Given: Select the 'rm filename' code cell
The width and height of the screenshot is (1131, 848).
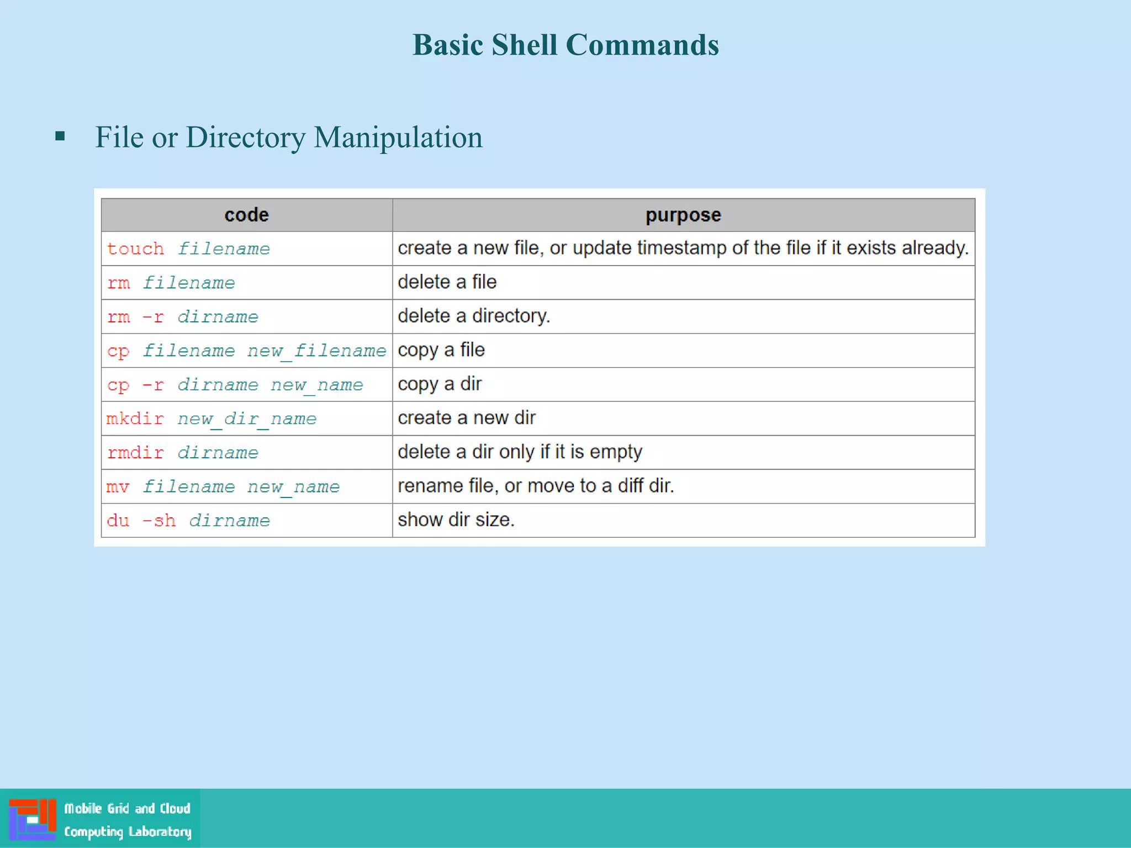Looking at the screenshot, I should pyautogui.click(x=247, y=283).
